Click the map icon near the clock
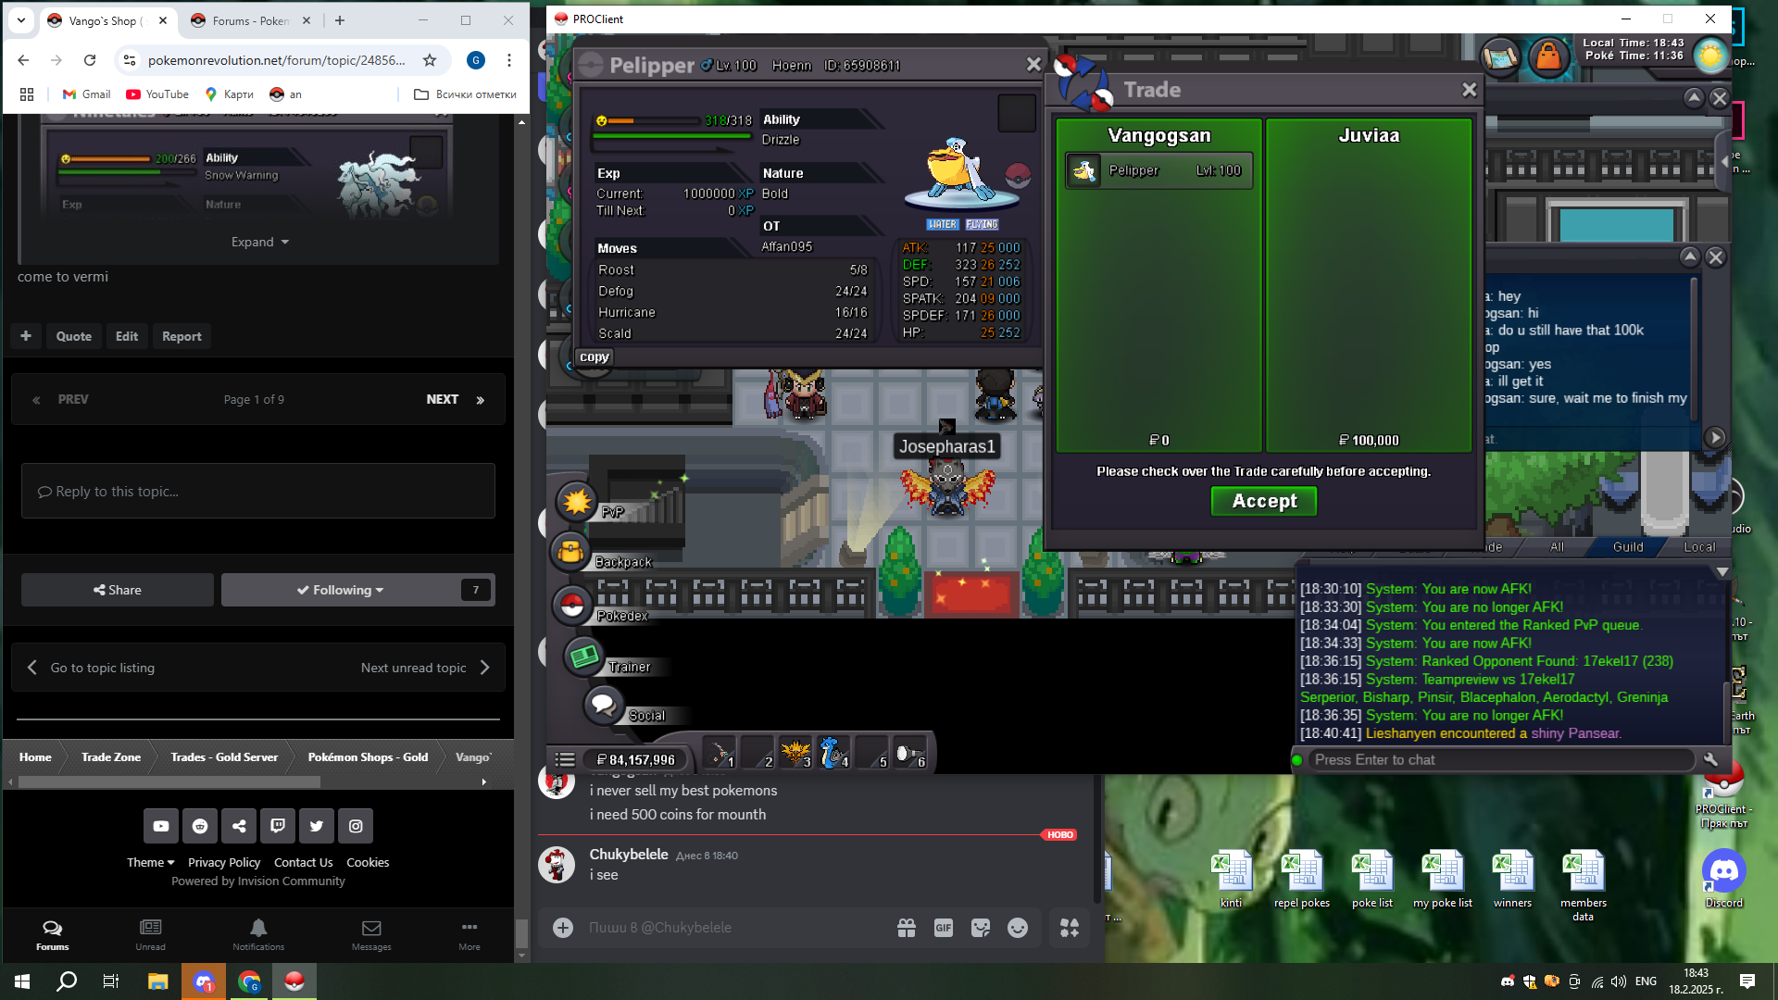The height and width of the screenshot is (1000, 1778). [x=1500, y=57]
